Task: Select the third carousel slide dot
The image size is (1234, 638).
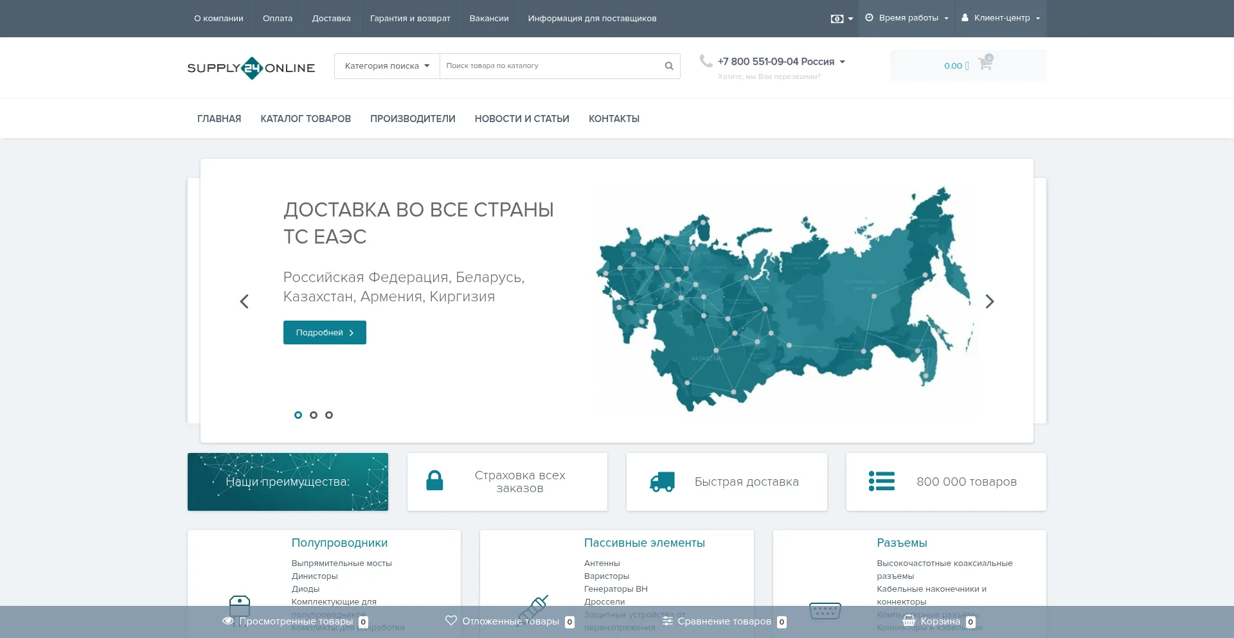Action: [329, 415]
